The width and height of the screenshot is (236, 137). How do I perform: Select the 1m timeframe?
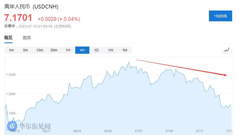coord(11,50)
